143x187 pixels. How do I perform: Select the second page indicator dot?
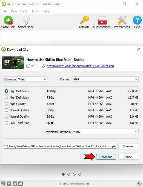coord(69,174)
